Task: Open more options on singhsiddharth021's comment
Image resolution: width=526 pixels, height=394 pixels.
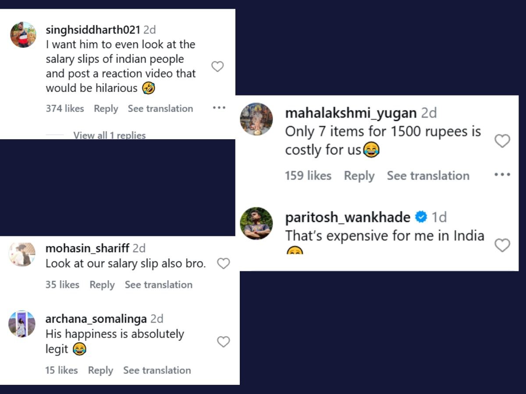Action: (x=219, y=108)
